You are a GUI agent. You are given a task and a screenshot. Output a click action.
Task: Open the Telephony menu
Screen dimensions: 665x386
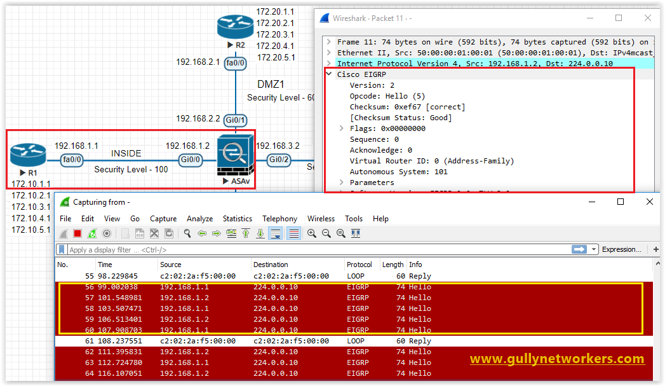click(279, 219)
